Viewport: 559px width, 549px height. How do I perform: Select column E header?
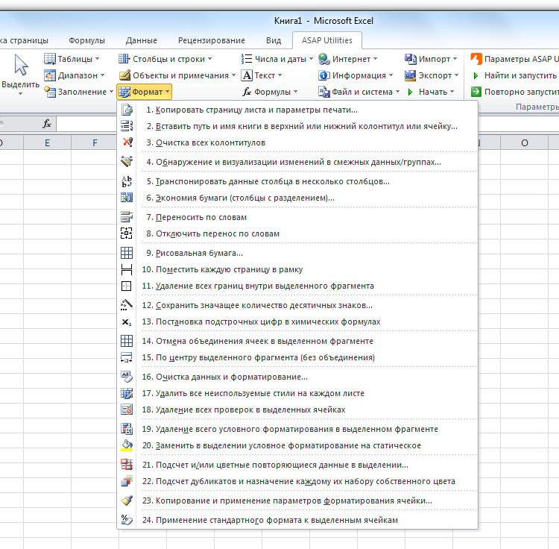[47, 143]
